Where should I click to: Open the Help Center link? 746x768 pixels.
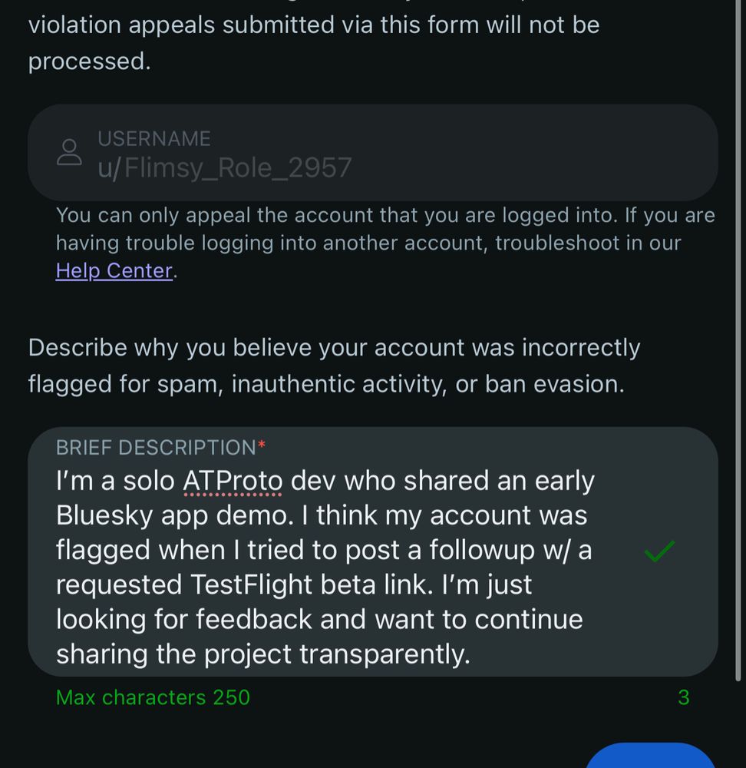click(114, 270)
